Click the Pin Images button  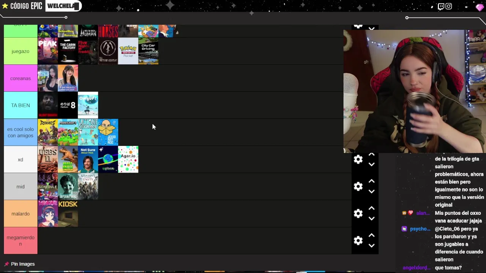click(19, 264)
